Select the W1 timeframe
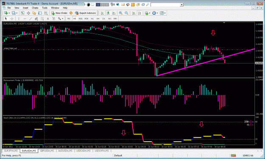The width and height of the screenshot is (265, 159). pos(110,19)
